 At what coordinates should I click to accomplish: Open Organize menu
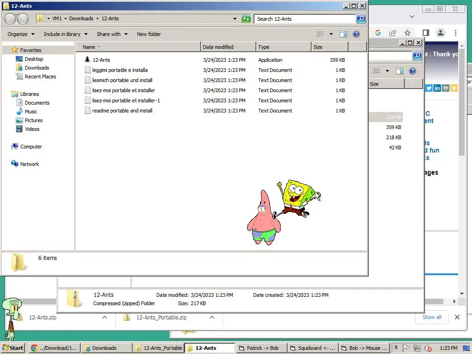click(x=21, y=34)
